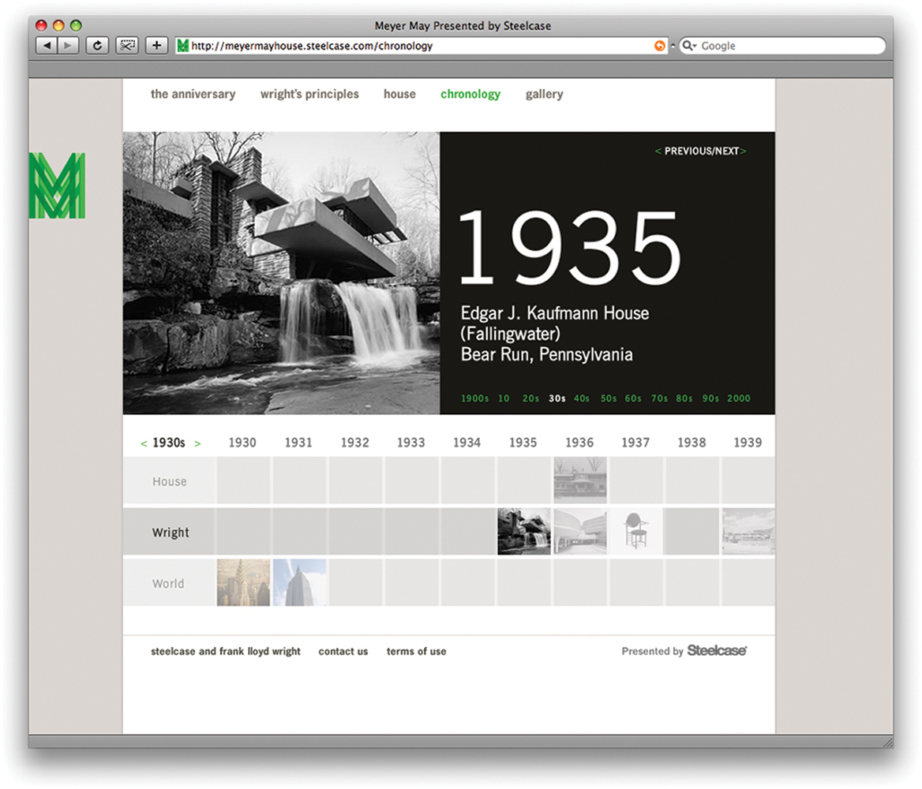Open the gallery navigation tab
Screen dimensions: 922x789
click(x=544, y=94)
